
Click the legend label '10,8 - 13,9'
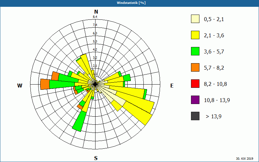(217, 100)
